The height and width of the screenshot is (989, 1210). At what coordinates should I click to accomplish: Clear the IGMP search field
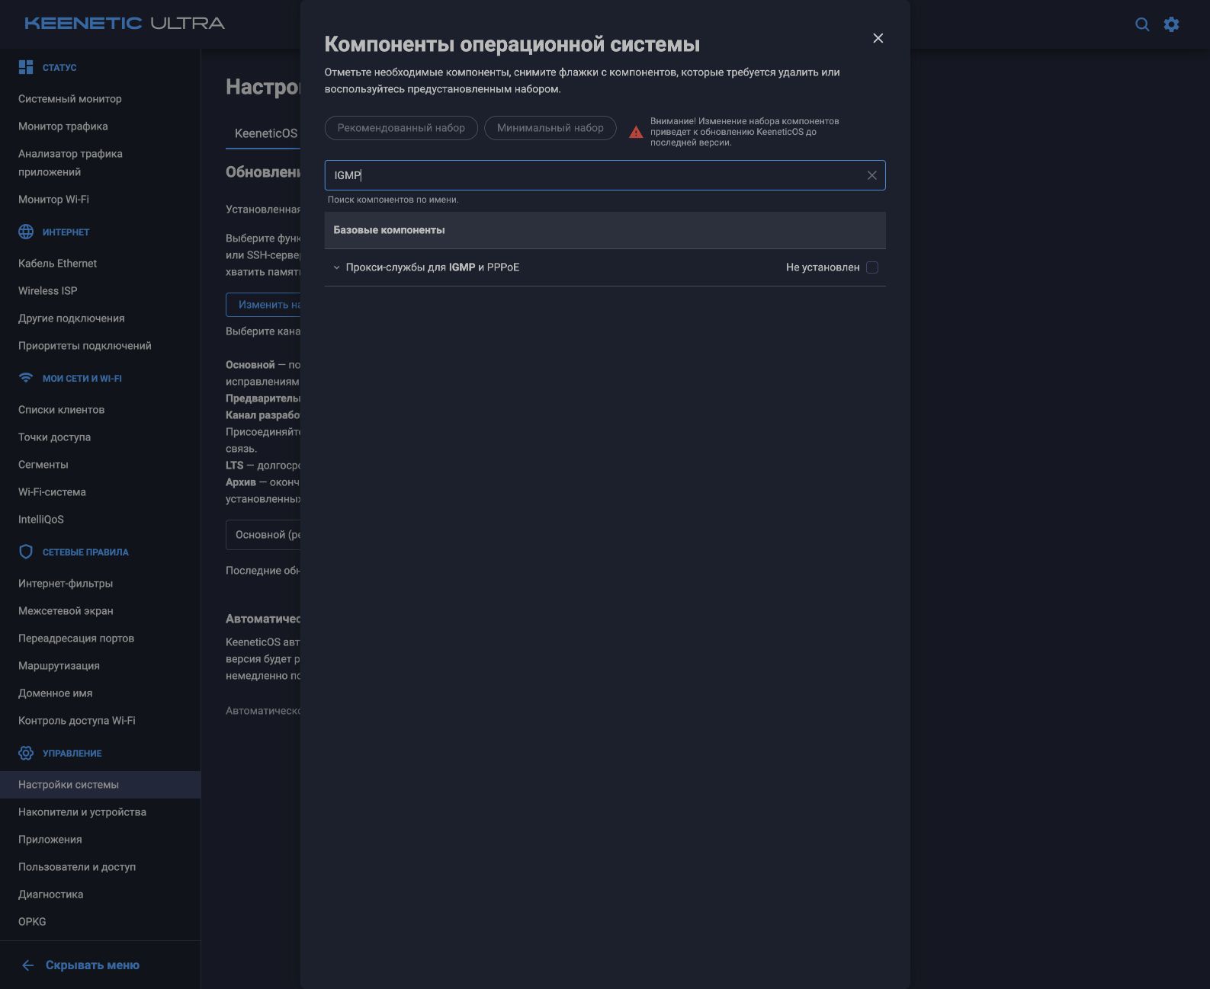(x=871, y=175)
